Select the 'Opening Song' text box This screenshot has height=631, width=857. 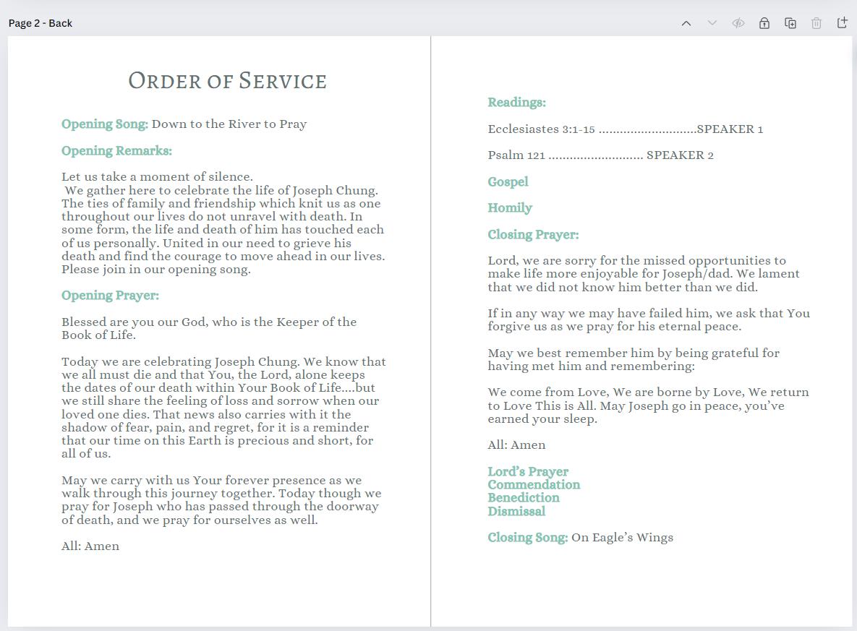[184, 124]
